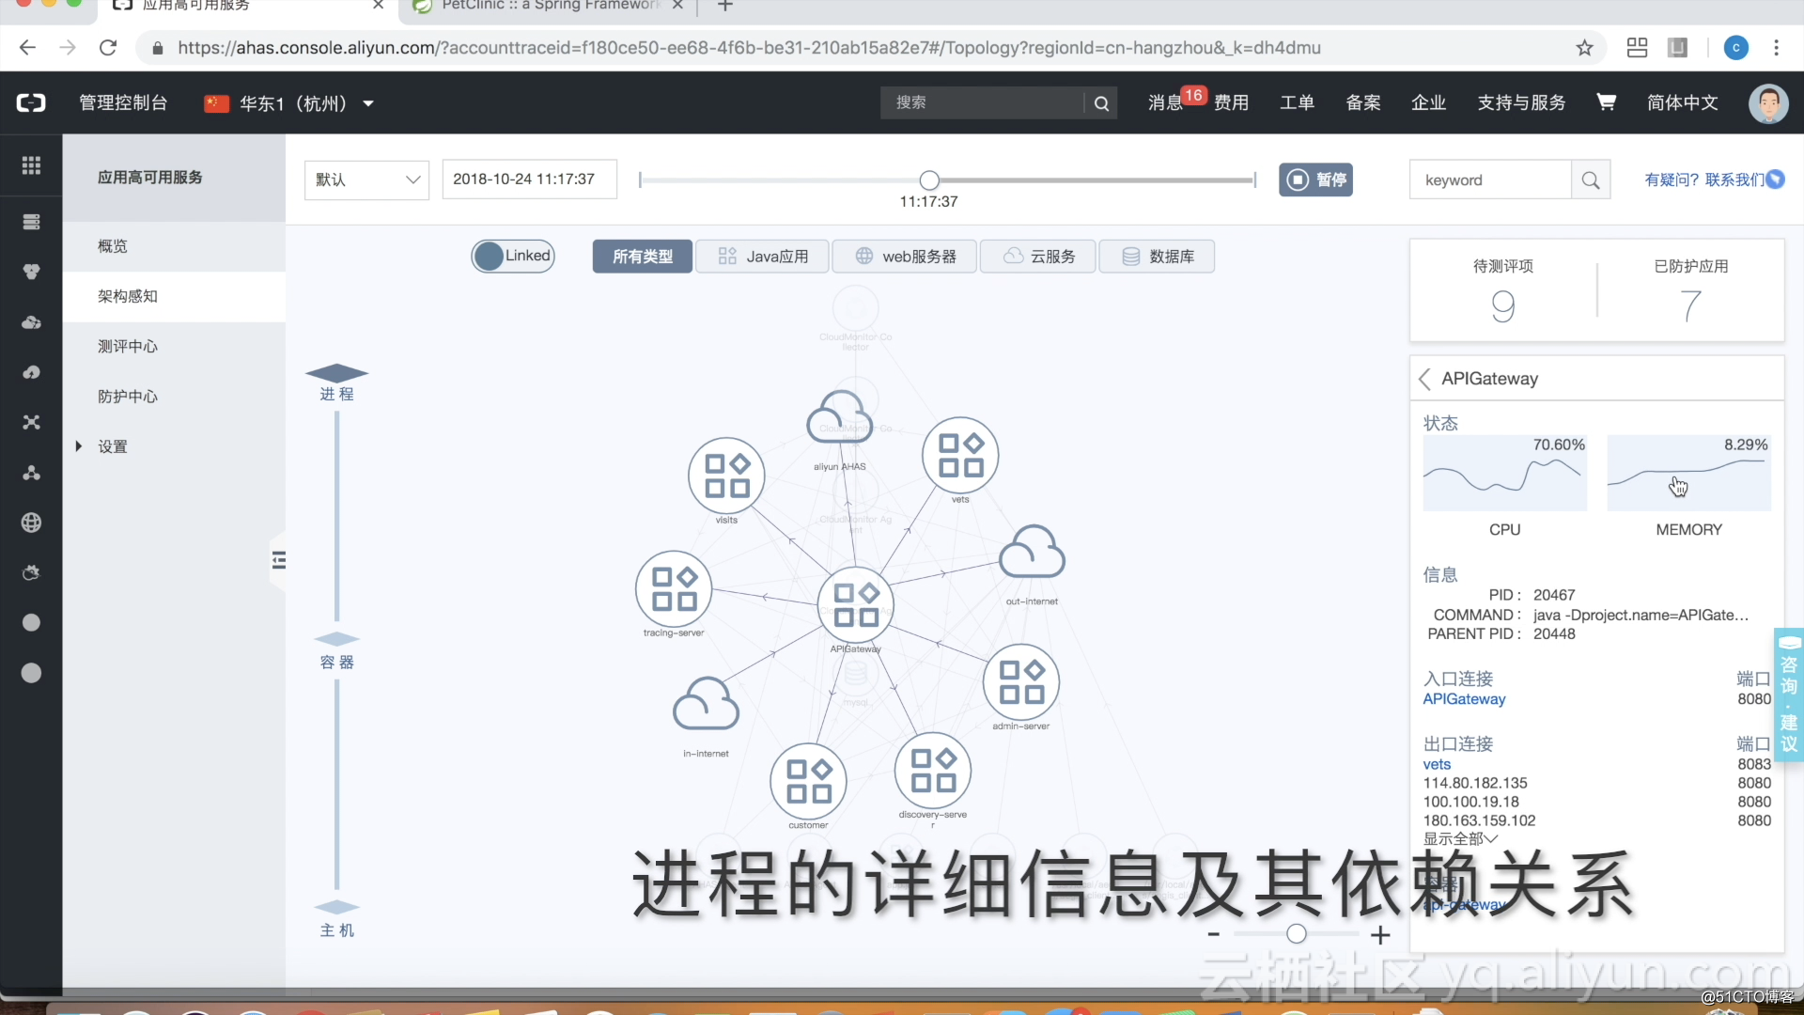This screenshot has width=1804, height=1015.
Task: Select the 云服务 filter tab
Action: pyautogui.click(x=1037, y=257)
